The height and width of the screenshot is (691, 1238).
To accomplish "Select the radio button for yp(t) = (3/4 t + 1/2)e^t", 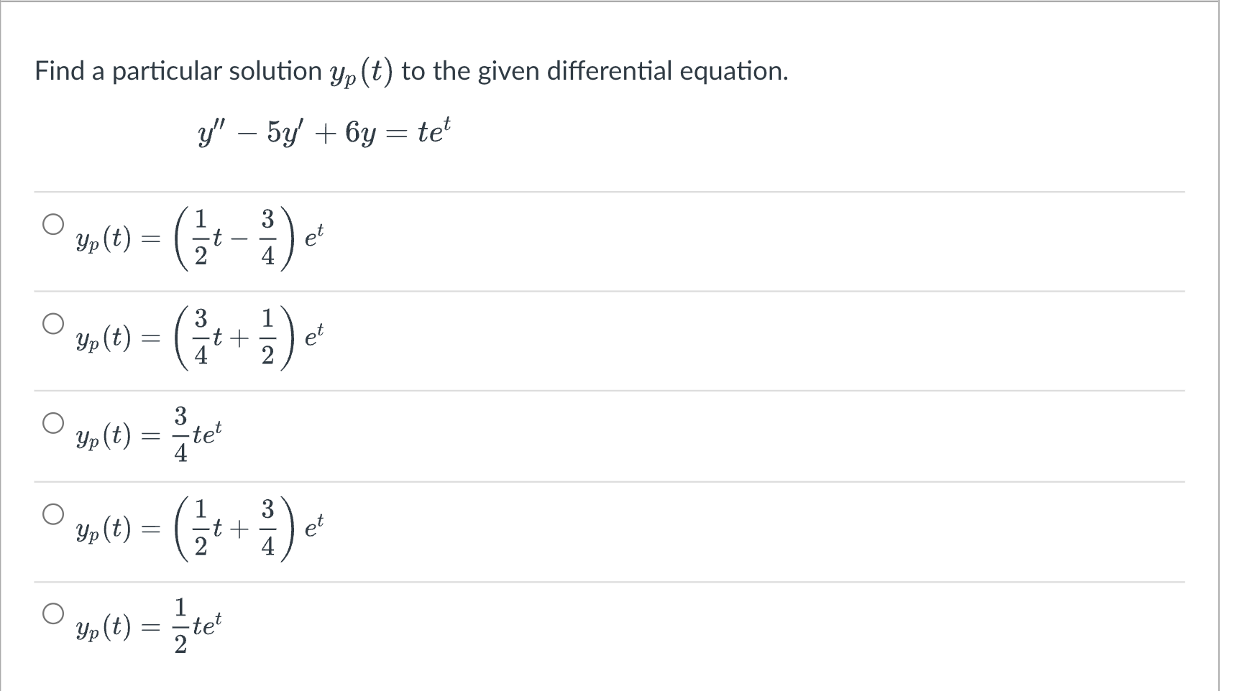I will [54, 323].
